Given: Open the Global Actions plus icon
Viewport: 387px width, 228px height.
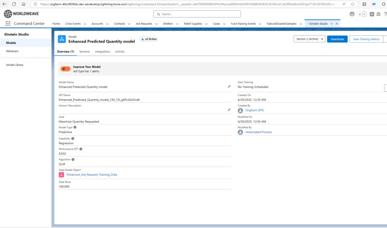Looking at the screenshot, I should click(x=372, y=14).
